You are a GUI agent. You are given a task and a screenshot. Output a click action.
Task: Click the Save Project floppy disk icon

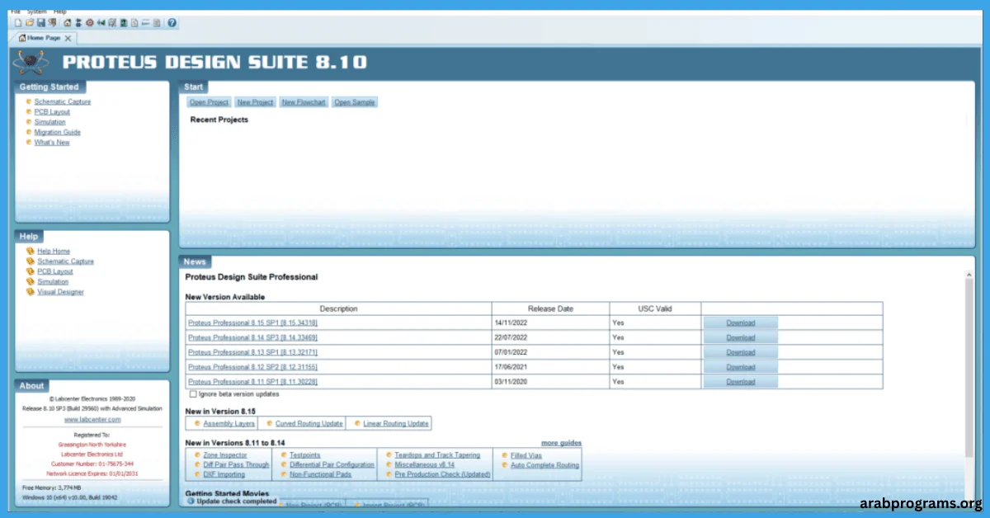point(41,23)
